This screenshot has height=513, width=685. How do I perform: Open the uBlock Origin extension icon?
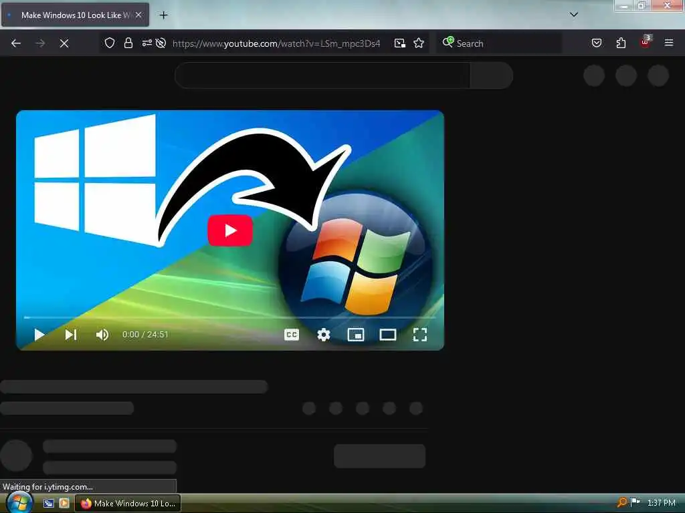click(x=646, y=42)
